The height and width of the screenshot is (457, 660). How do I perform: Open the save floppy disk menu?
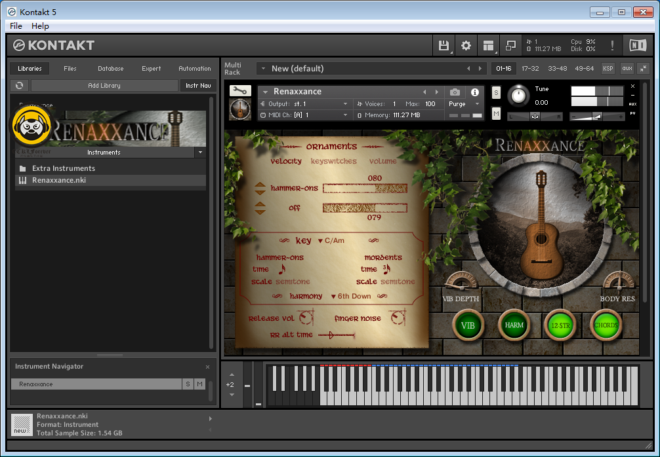[443, 45]
